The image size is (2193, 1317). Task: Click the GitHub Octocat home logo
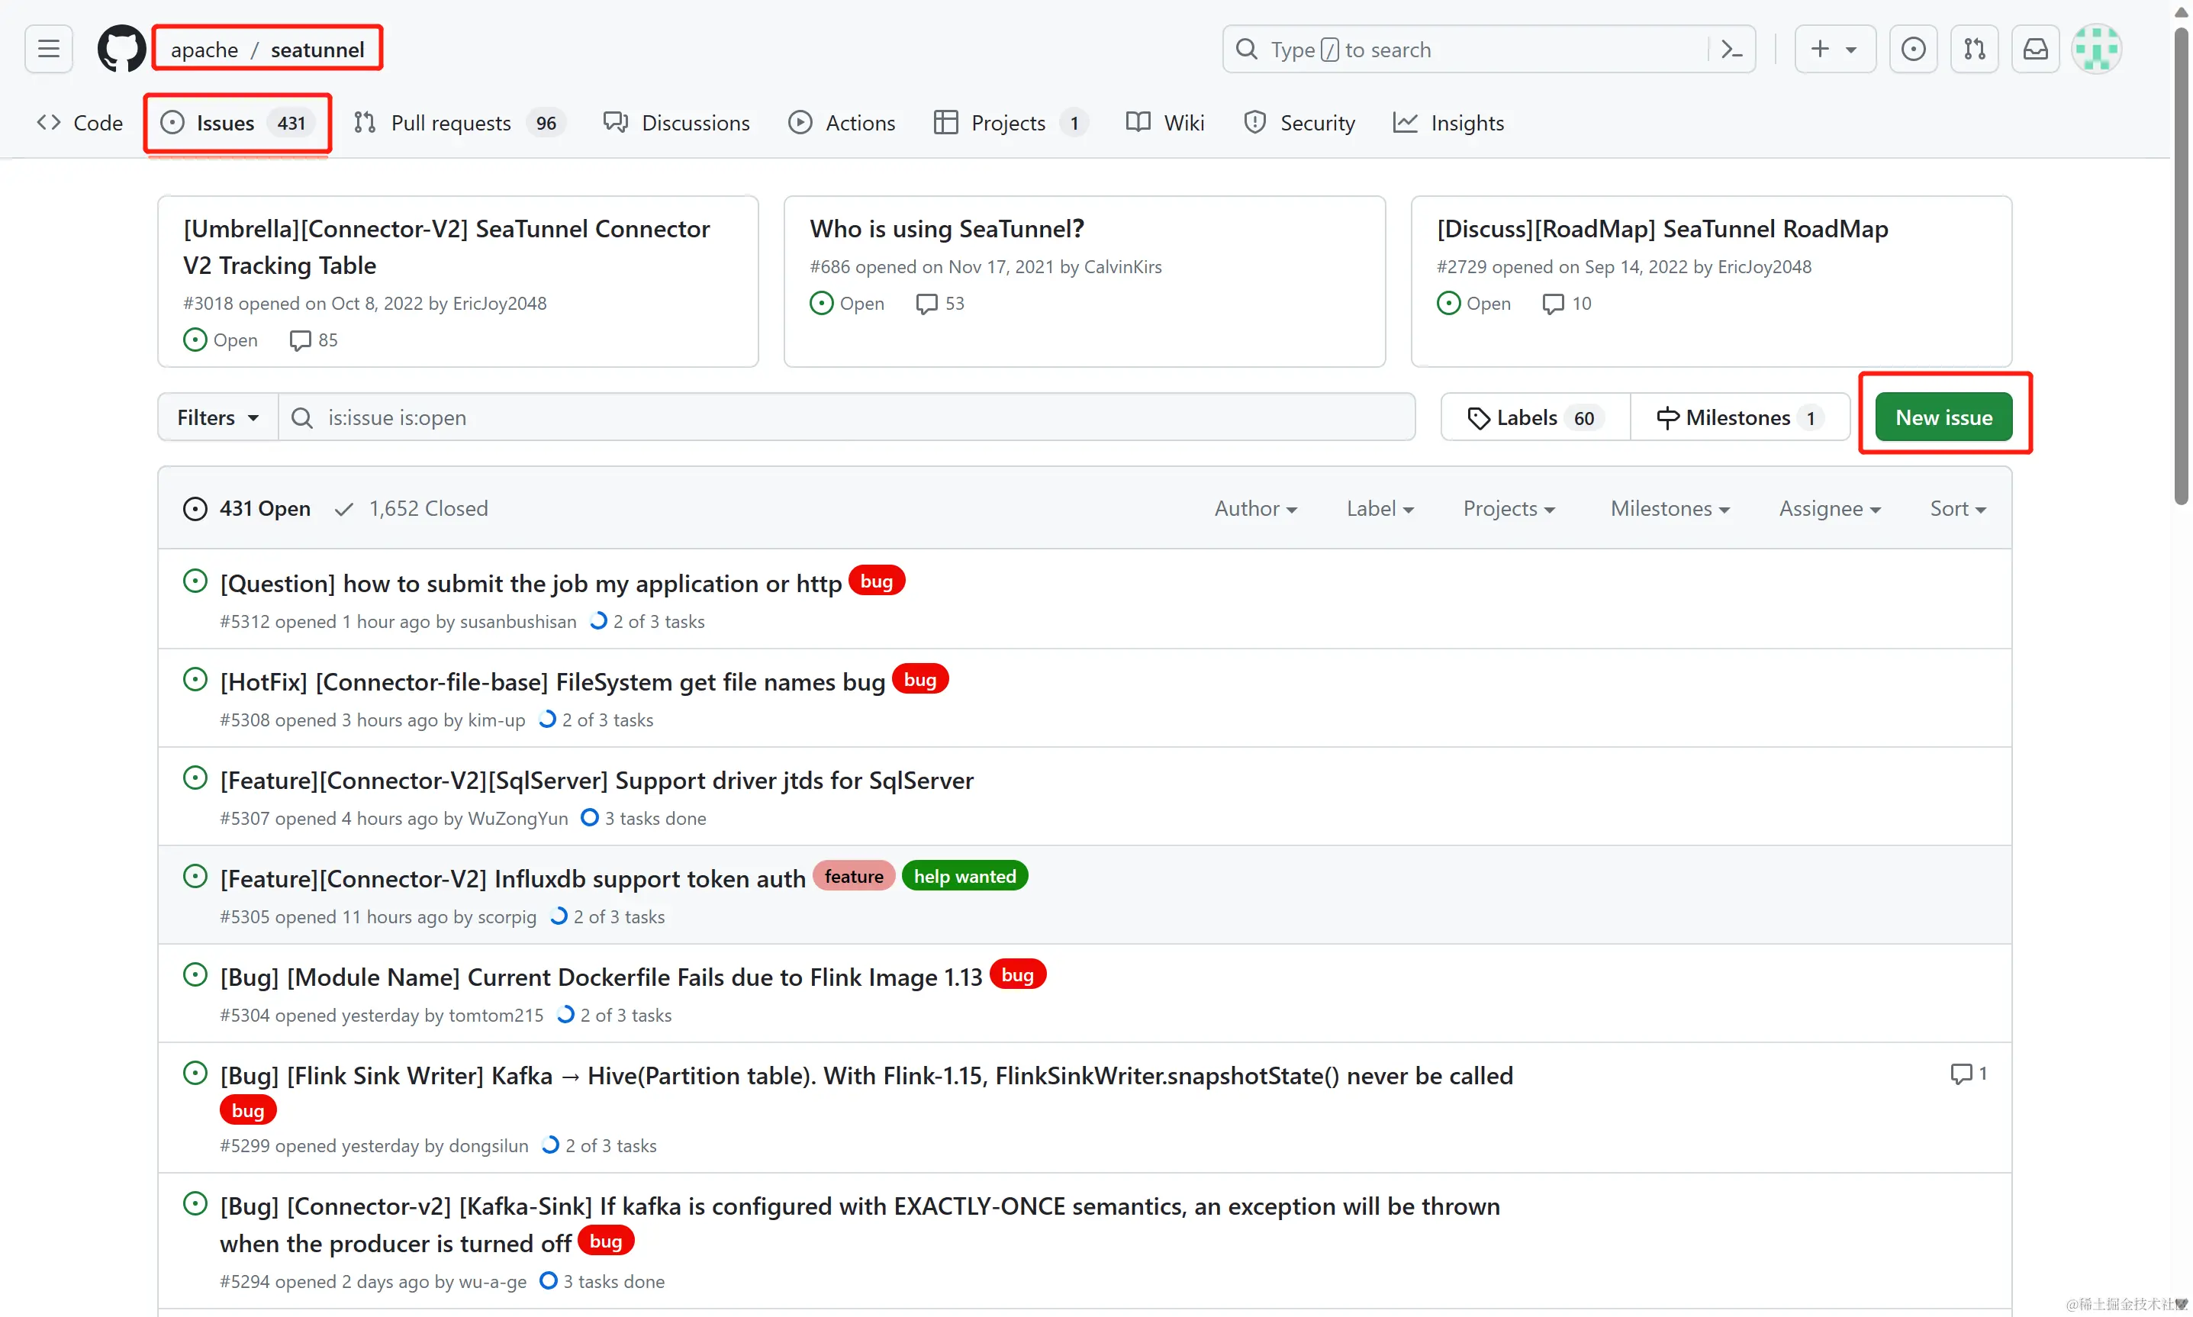pos(121,49)
